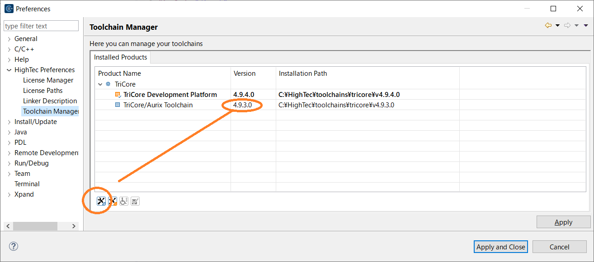The image size is (594, 262).
Task: Open License Manager preferences page
Action: click(48, 80)
